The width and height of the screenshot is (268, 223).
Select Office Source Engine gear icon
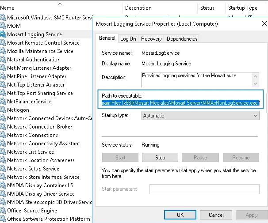pyautogui.click(x=3, y=210)
